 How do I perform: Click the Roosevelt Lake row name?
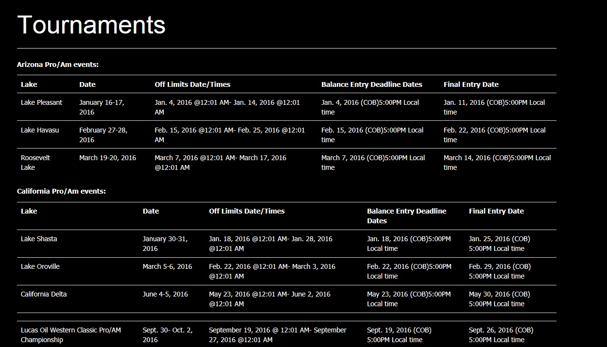pyautogui.click(x=35, y=163)
